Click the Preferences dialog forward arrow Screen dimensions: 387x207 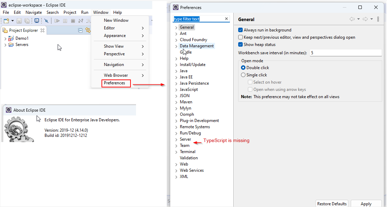coord(365,19)
